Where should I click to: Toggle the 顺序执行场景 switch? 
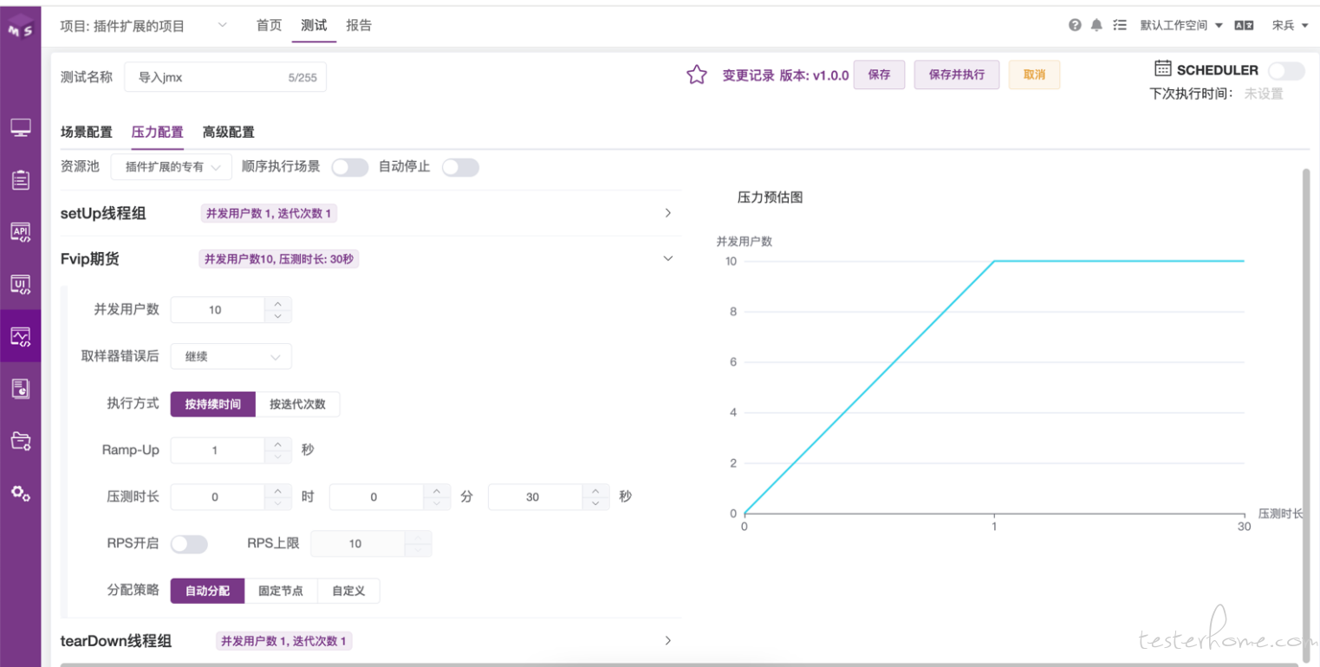pyautogui.click(x=350, y=167)
